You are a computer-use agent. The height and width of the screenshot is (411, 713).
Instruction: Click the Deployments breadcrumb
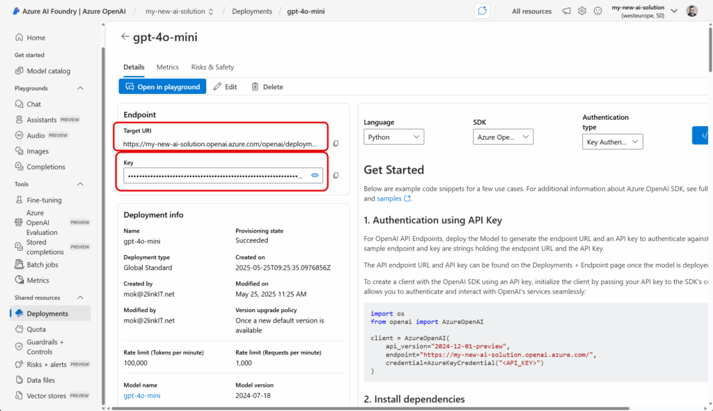click(252, 11)
